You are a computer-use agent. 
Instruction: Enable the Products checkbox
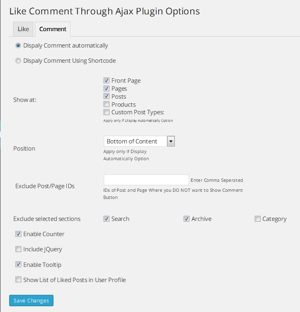107,104
